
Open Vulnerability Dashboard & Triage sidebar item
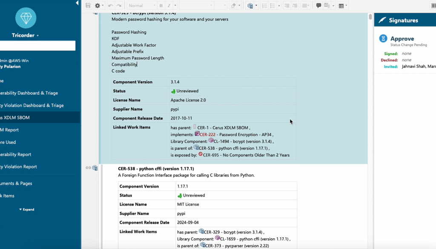(x=29, y=93)
